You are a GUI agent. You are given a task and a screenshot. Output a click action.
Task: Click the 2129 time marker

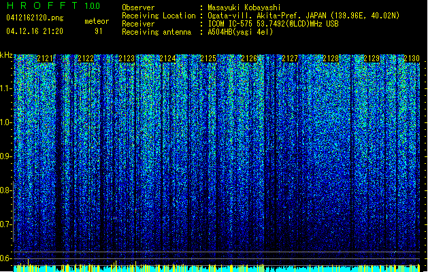point(372,58)
